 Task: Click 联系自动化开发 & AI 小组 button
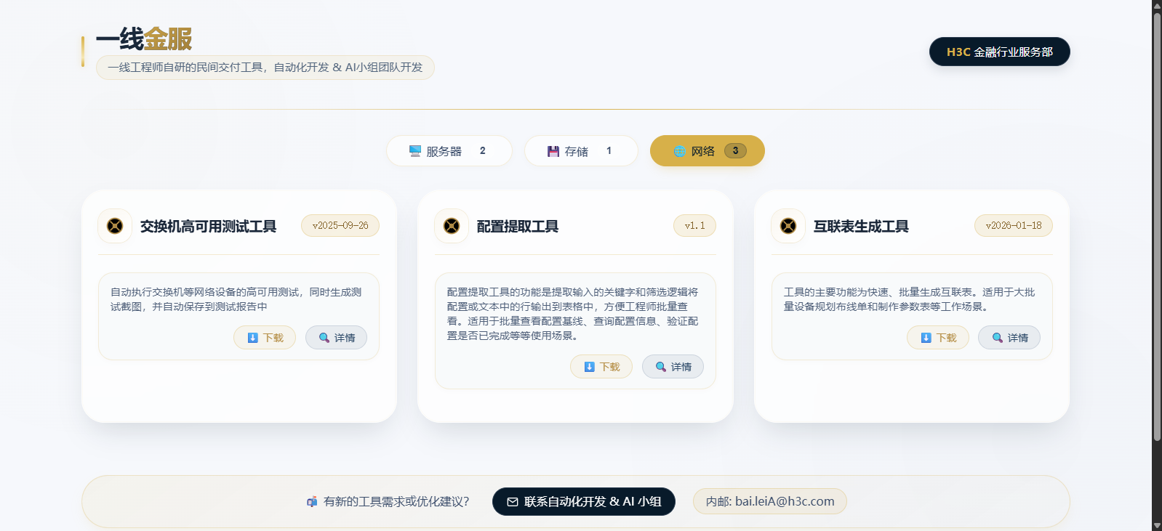pyautogui.click(x=584, y=502)
